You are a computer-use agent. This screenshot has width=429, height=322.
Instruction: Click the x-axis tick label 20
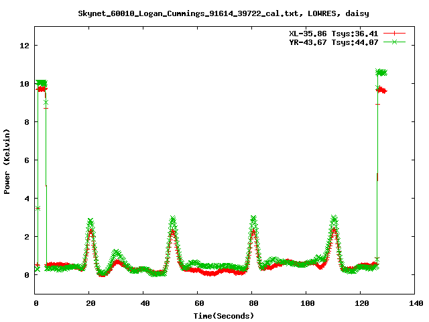[90, 303]
